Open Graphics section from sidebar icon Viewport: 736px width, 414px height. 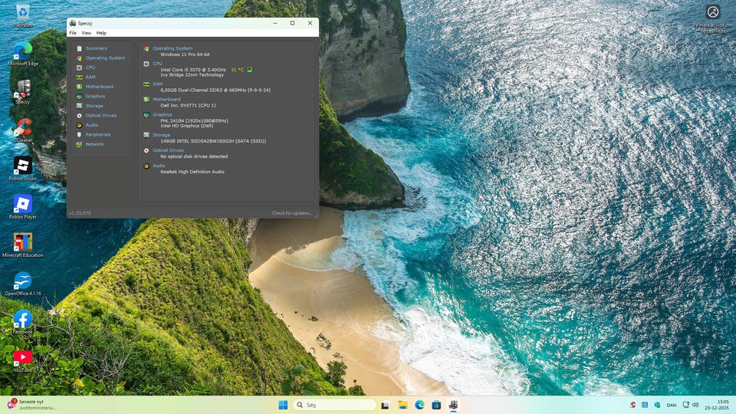coord(79,97)
